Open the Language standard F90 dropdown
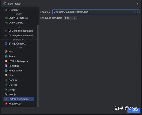142x115 pixels. [70, 18]
